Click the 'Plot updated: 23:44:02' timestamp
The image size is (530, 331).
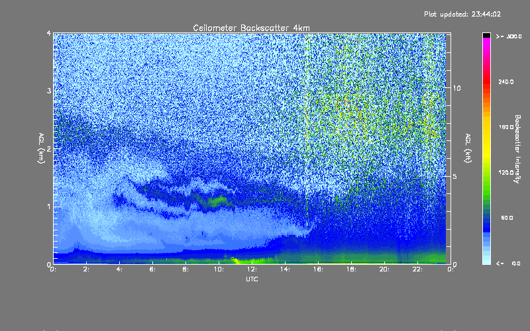pos(462,14)
